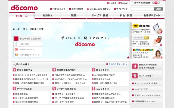
Task: Open the English language link
Action: pos(112,3)
